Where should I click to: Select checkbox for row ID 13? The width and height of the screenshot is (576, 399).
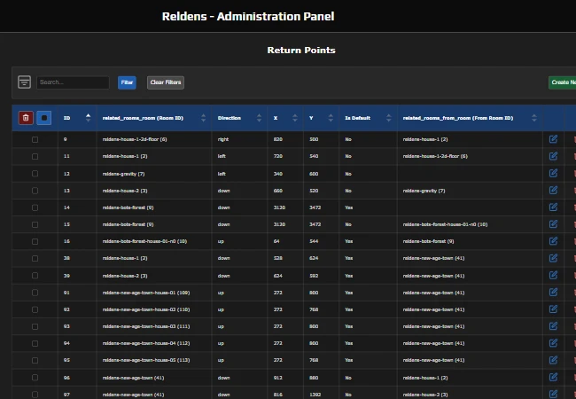tap(35, 191)
